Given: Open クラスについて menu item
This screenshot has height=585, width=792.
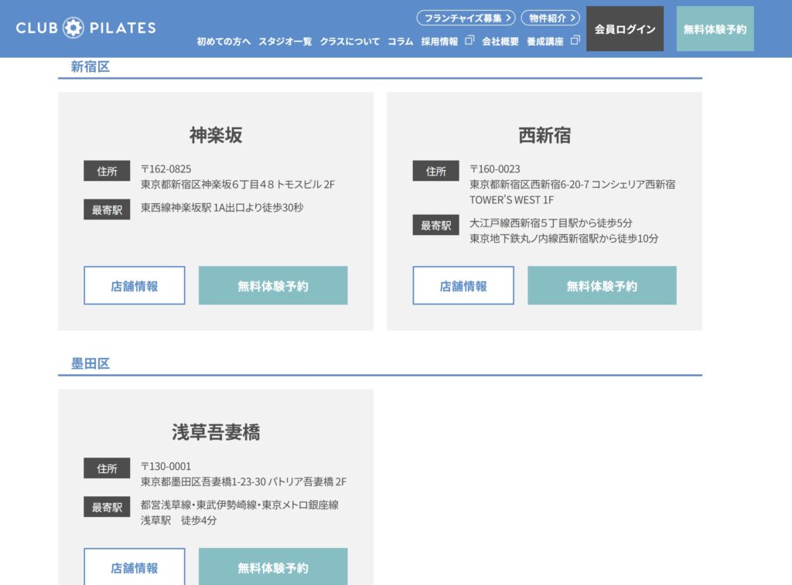Looking at the screenshot, I should click(x=350, y=42).
